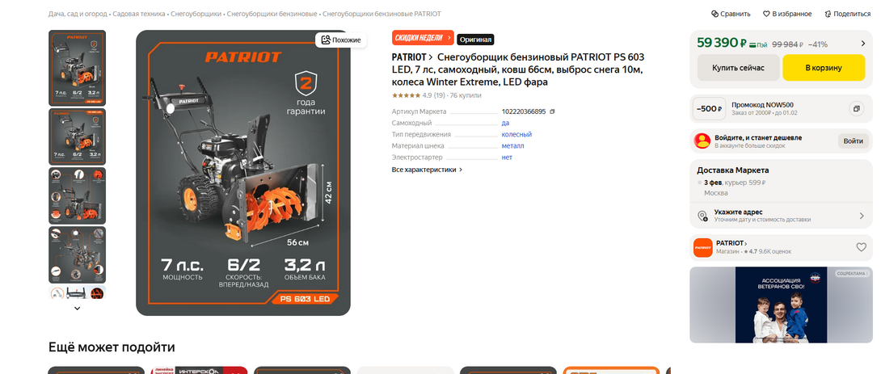Image resolution: width=881 pixels, height=374 pixels.
Task: Open the Скидки недели badge
Action: click(423, 38)
